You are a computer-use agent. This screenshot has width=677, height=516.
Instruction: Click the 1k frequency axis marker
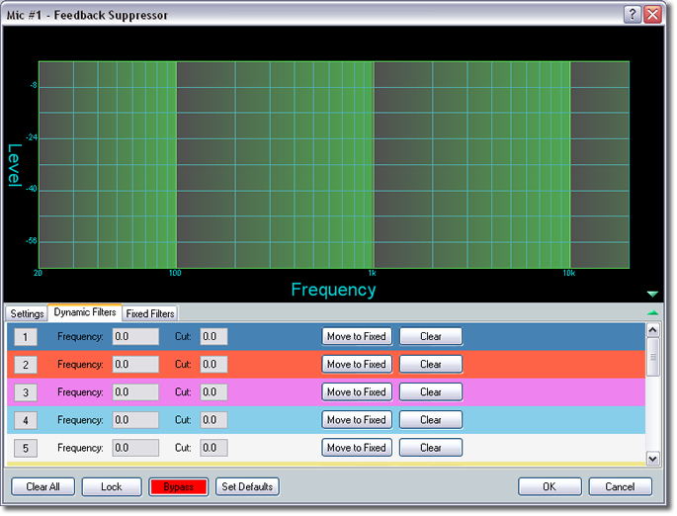coord(373,274)
